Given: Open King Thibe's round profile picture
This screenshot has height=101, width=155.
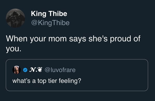Looking at the screenshot, I should (15, 18).
